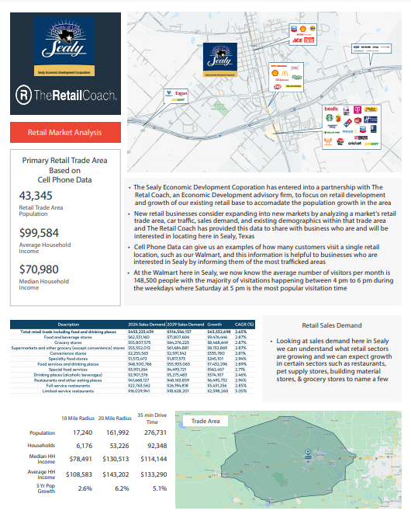Click the 3.05% CAGR value

pyautogui.click(x=240, y=391)
